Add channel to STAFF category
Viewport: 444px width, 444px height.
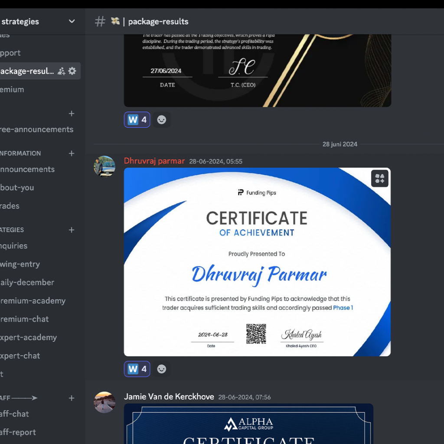(x=72, y=398)
